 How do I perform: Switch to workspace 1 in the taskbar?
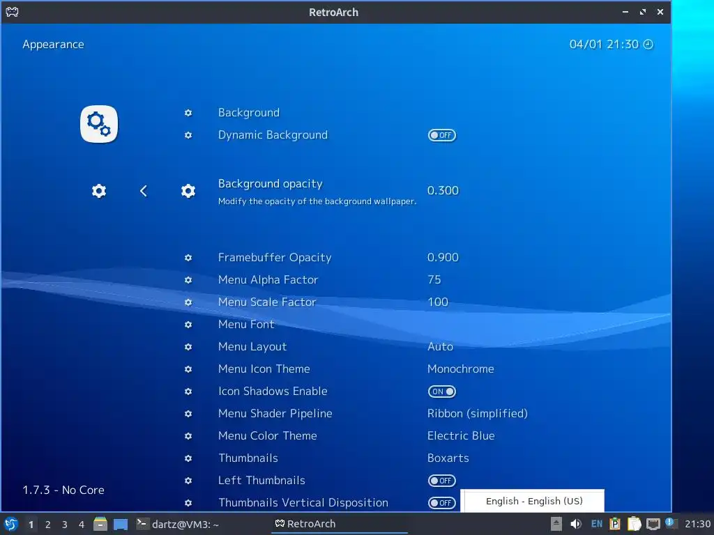pyautogui.click(x=31, y=525)
